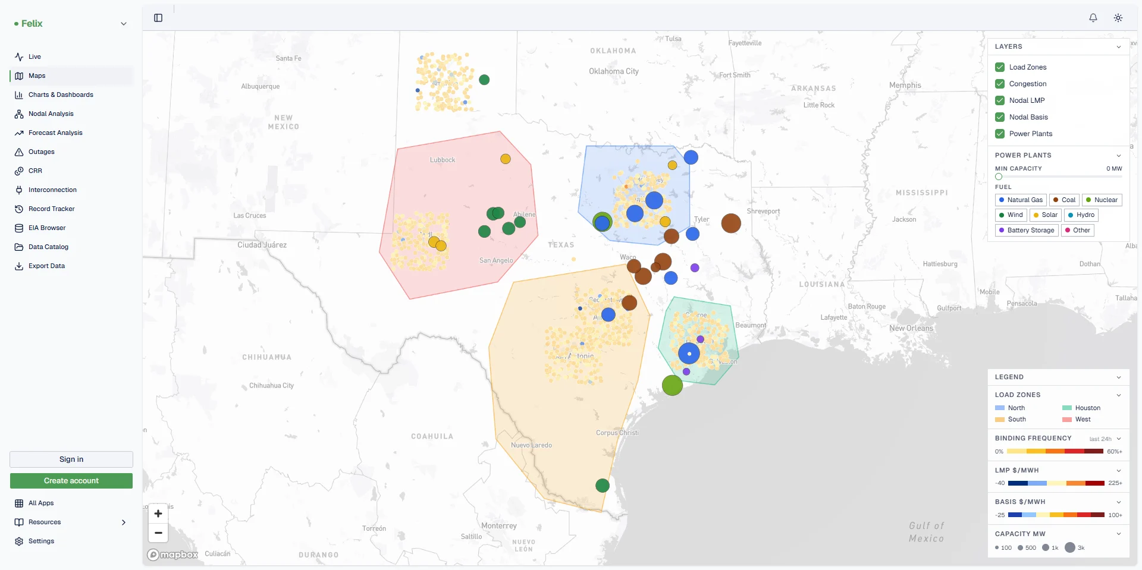Click the Sign in button

coord(71,459)
